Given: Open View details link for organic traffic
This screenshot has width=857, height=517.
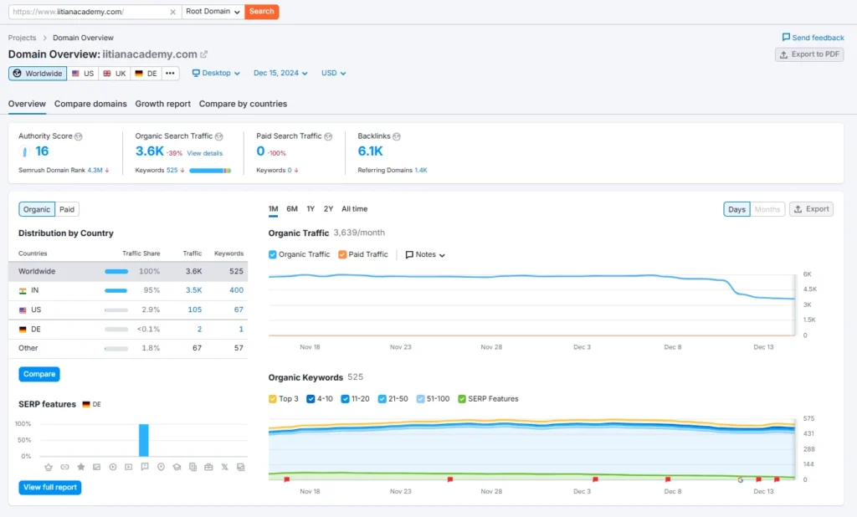Looking at the screenshot, I should coord(205,154).
